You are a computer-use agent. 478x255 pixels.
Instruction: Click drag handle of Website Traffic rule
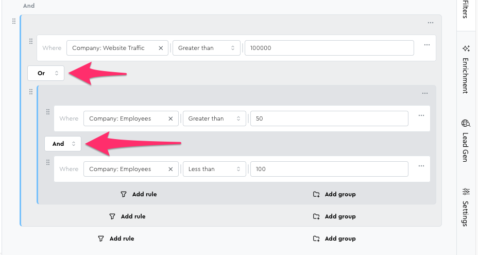click(x=31, y=41)
